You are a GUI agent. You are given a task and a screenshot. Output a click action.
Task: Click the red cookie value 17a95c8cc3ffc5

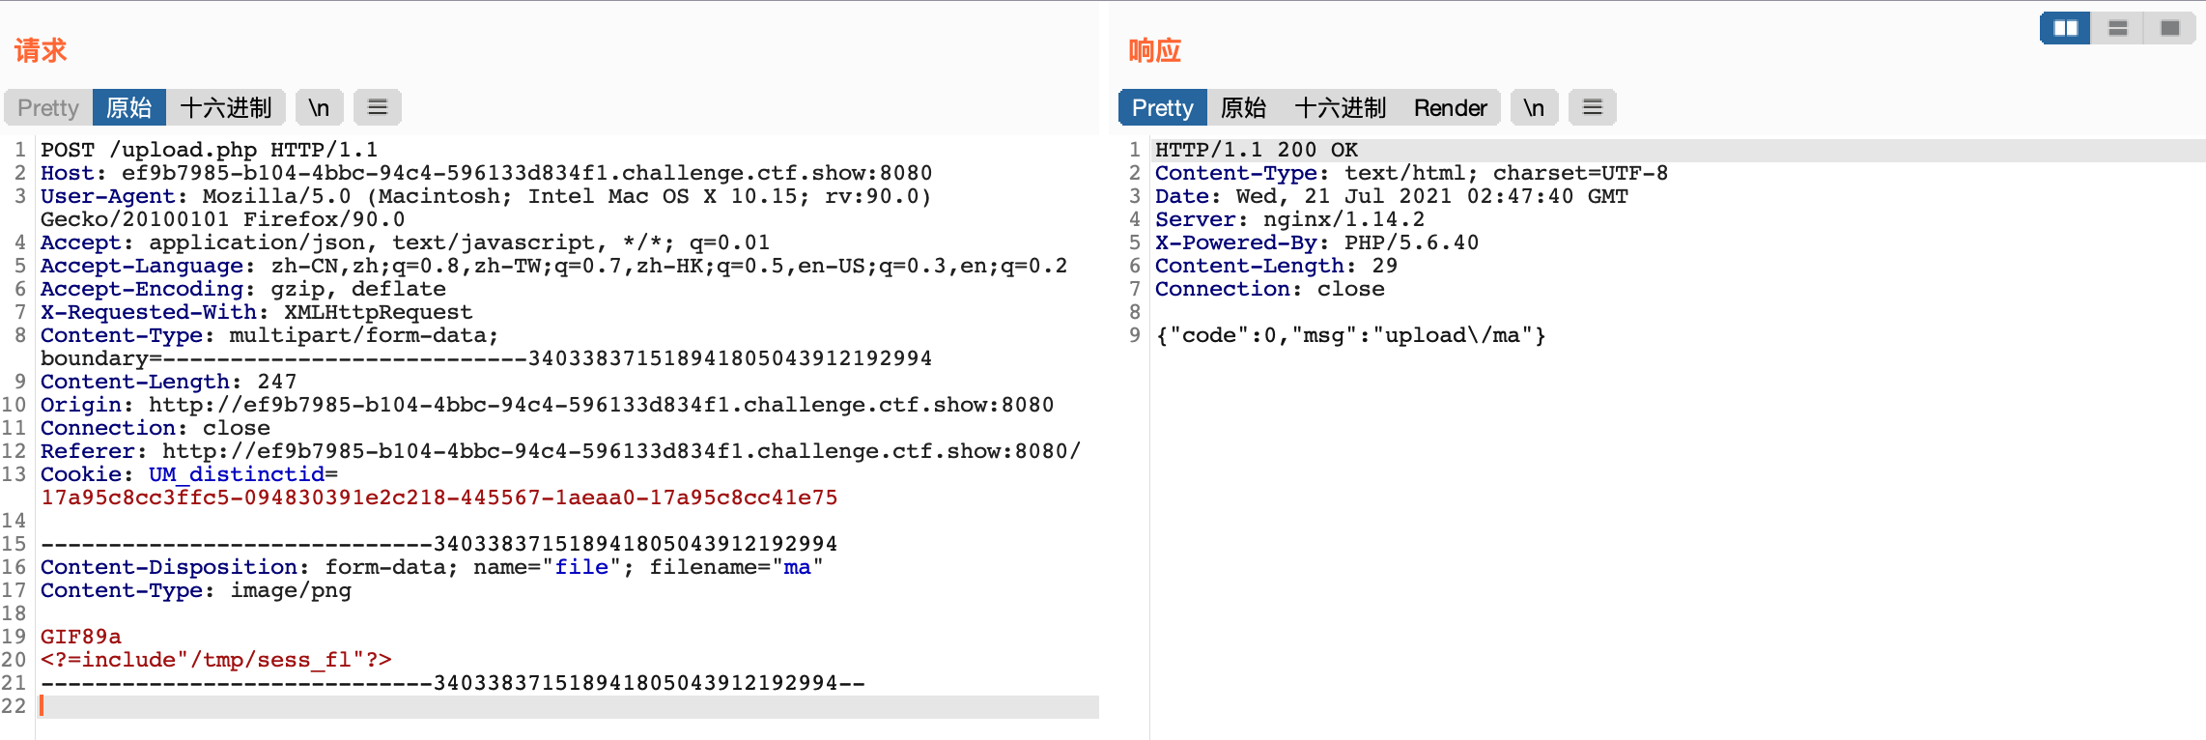438,498
